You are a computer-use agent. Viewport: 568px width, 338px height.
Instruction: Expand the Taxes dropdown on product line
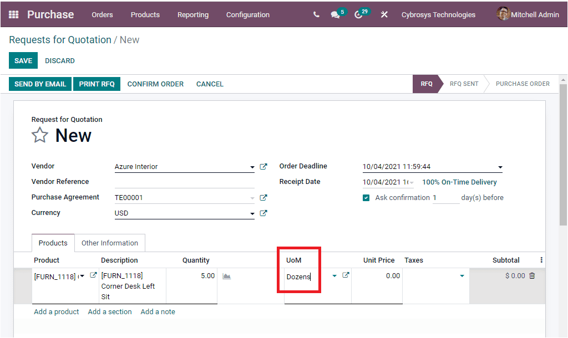(x=461, y=275)
